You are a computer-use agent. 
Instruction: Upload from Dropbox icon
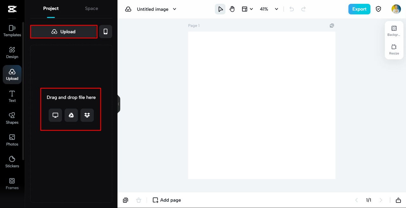87,115
